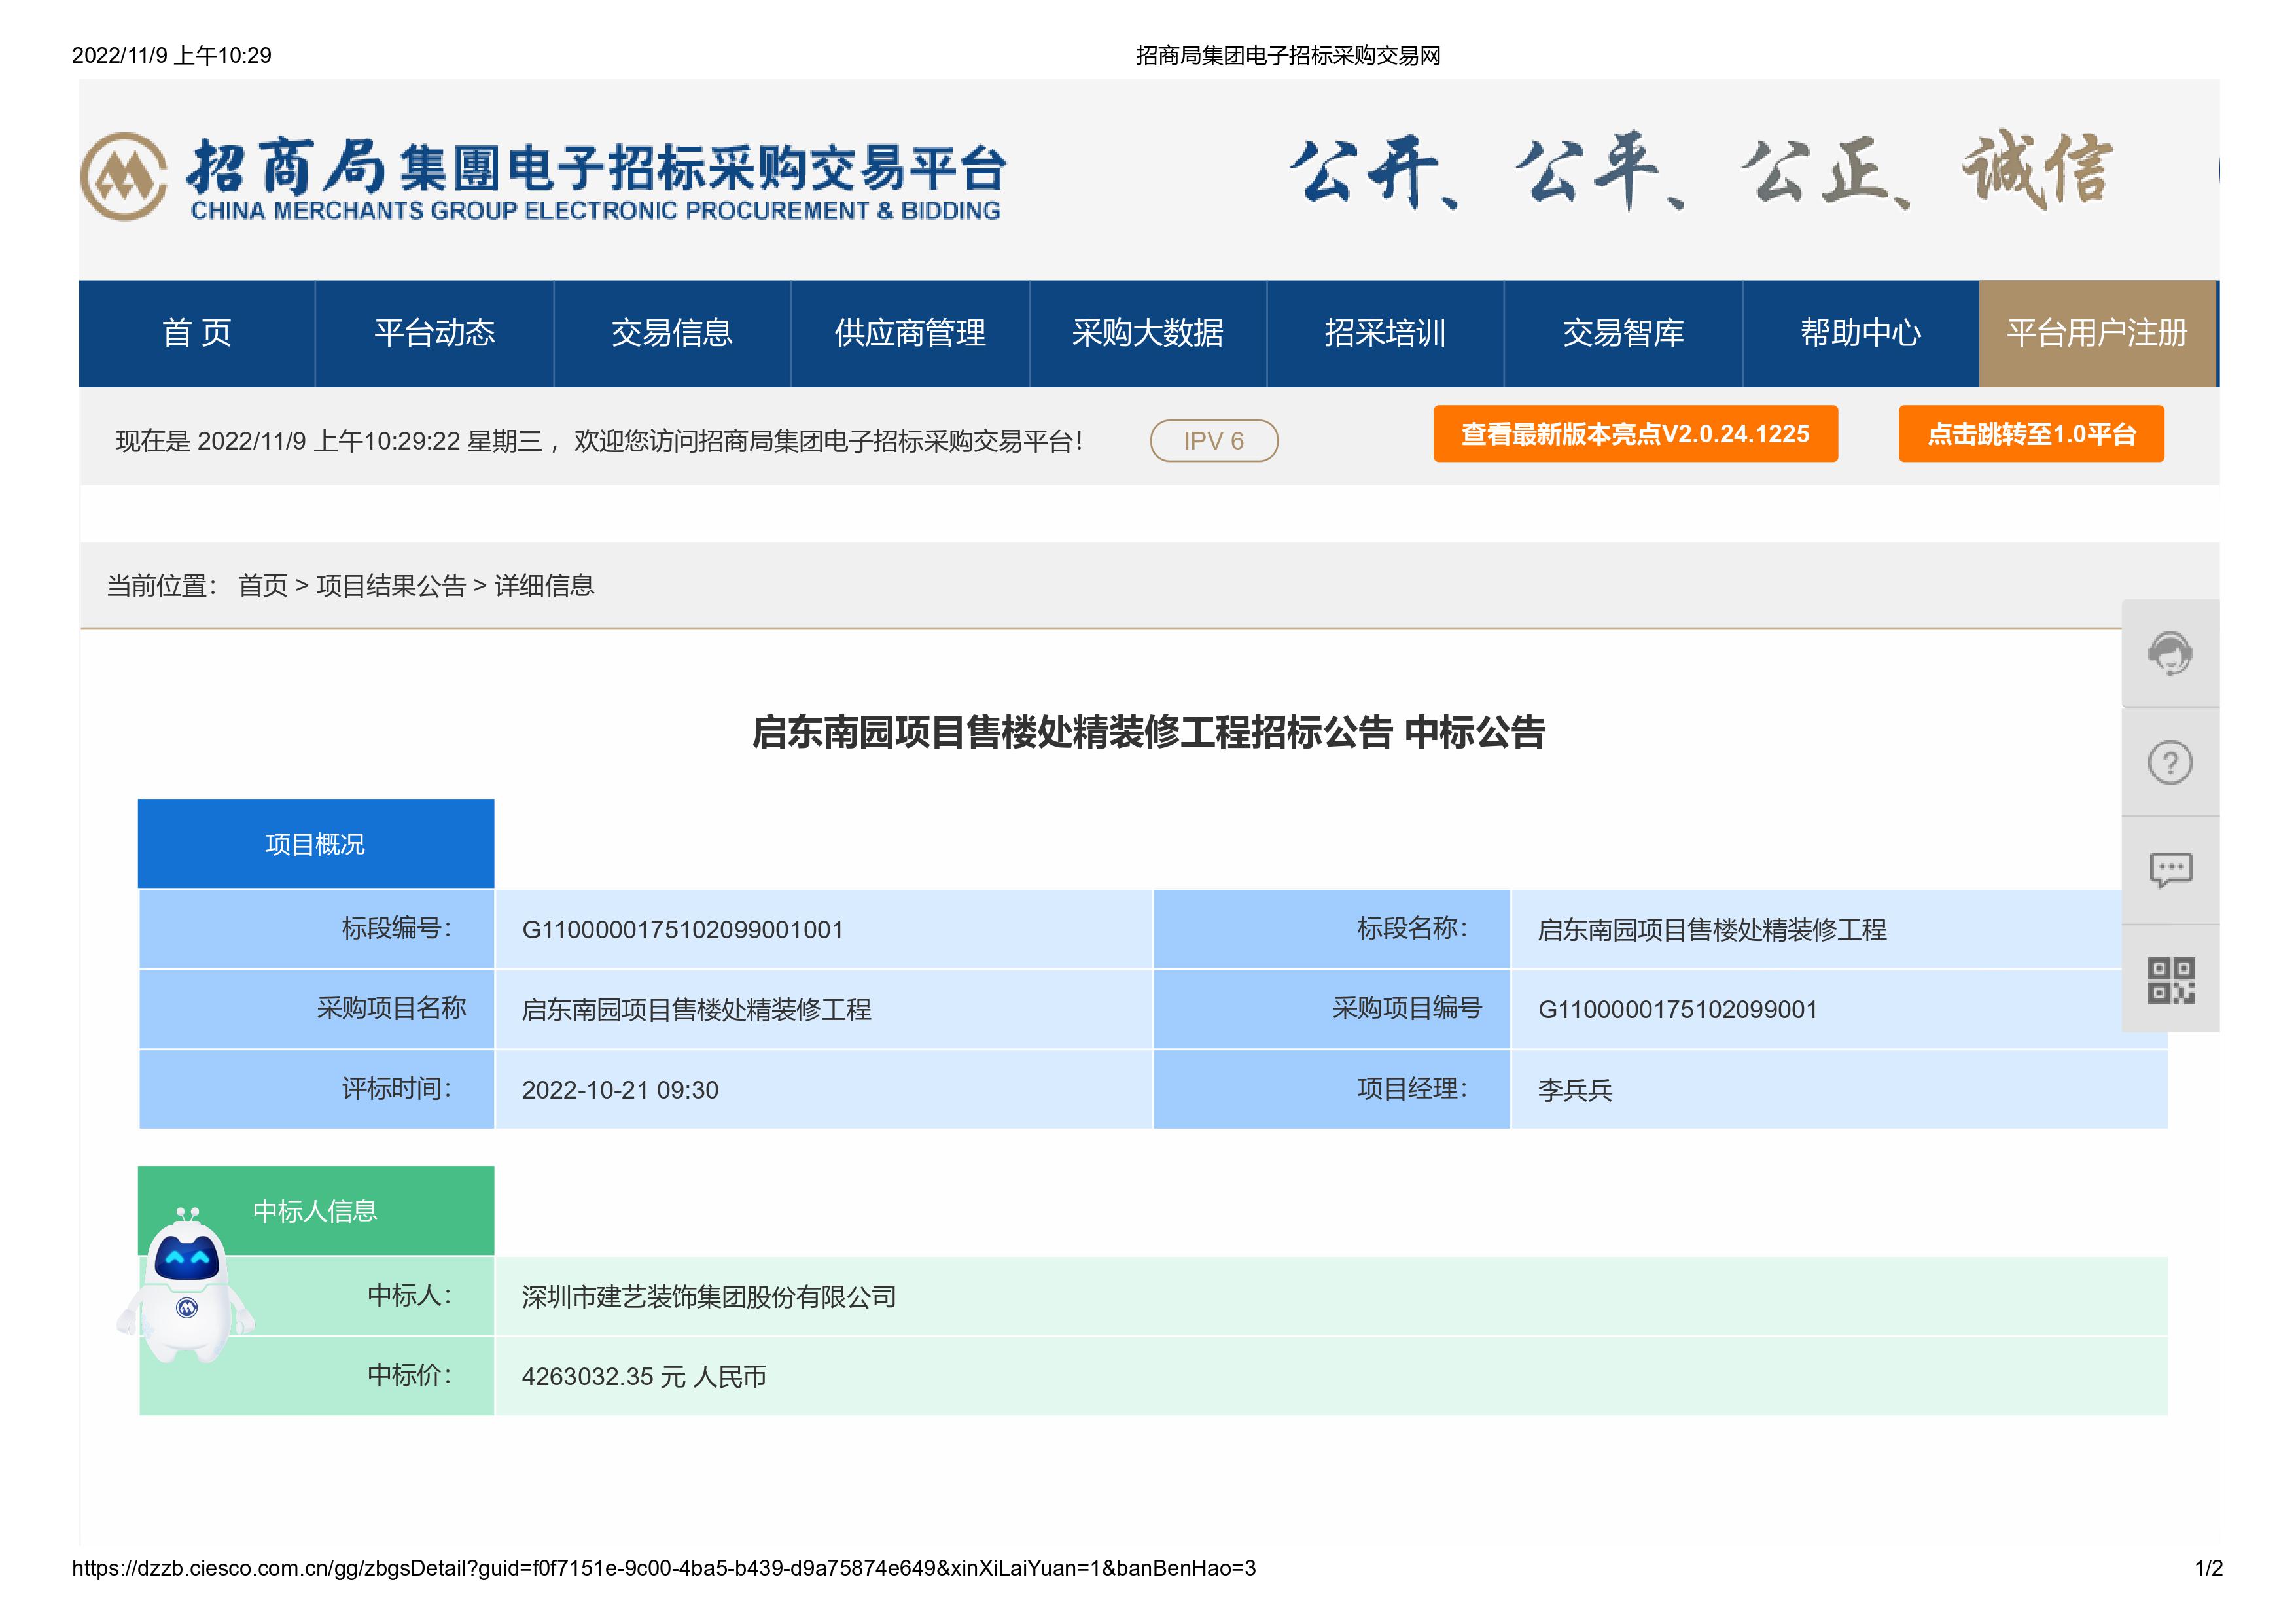Screen dimensions: 2296x1622
Task: Click the 中标人: label cell
Action: coord(316,1296)
